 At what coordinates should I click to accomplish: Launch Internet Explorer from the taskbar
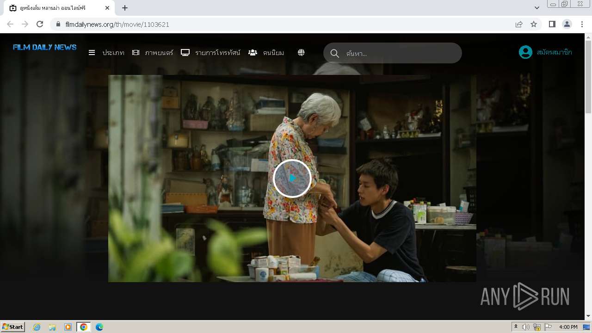37,327
